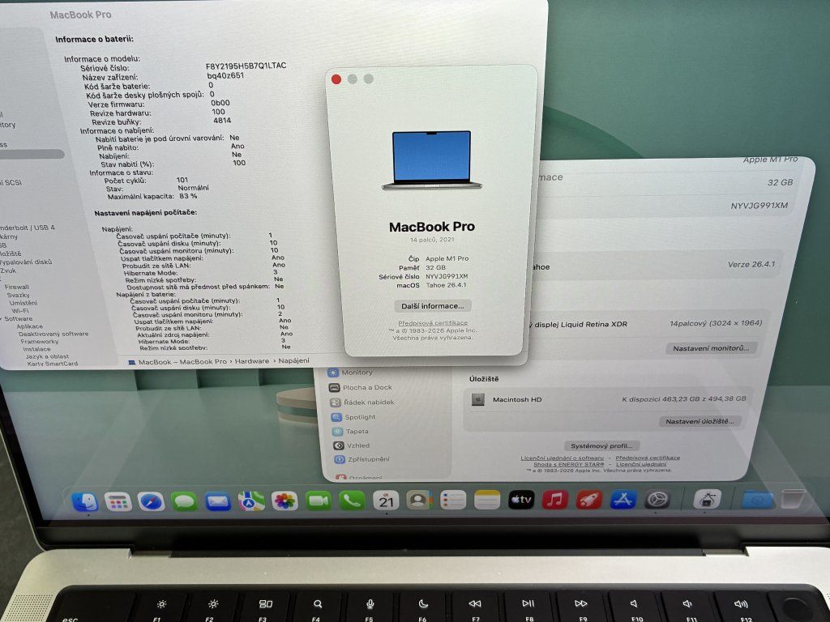
Task: Open the Music app icon
Action: point(554,499)
